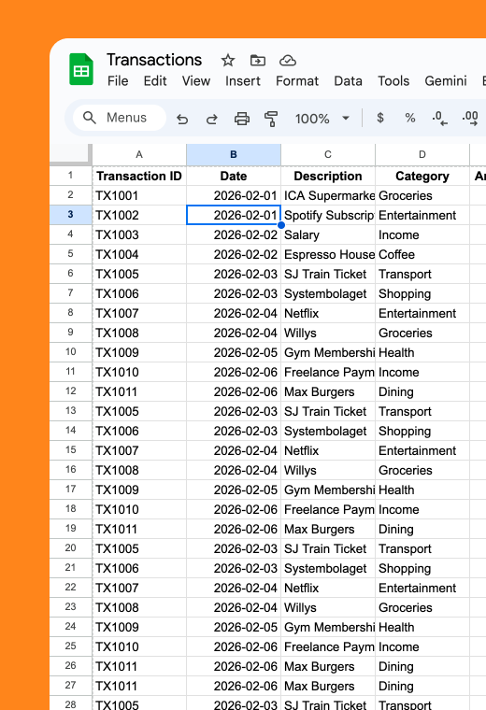Move document using the folder icon
The image size is (486, 710).
(x=258, y=60)
